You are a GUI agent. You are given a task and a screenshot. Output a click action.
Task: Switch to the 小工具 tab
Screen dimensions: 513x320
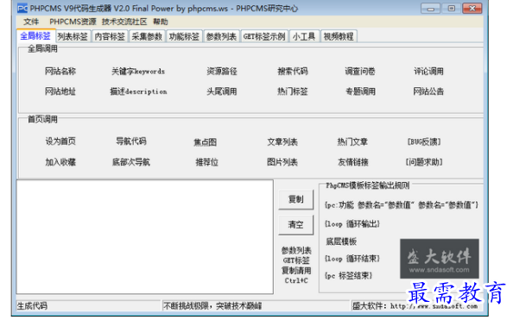click(x=304, y=36)
